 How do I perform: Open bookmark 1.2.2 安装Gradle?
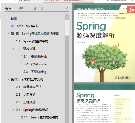34,64
